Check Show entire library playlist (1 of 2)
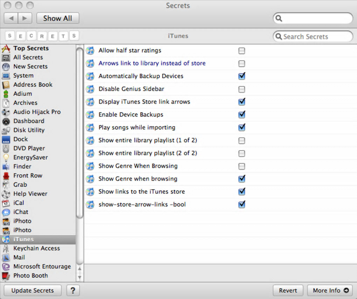 point(241,140)
